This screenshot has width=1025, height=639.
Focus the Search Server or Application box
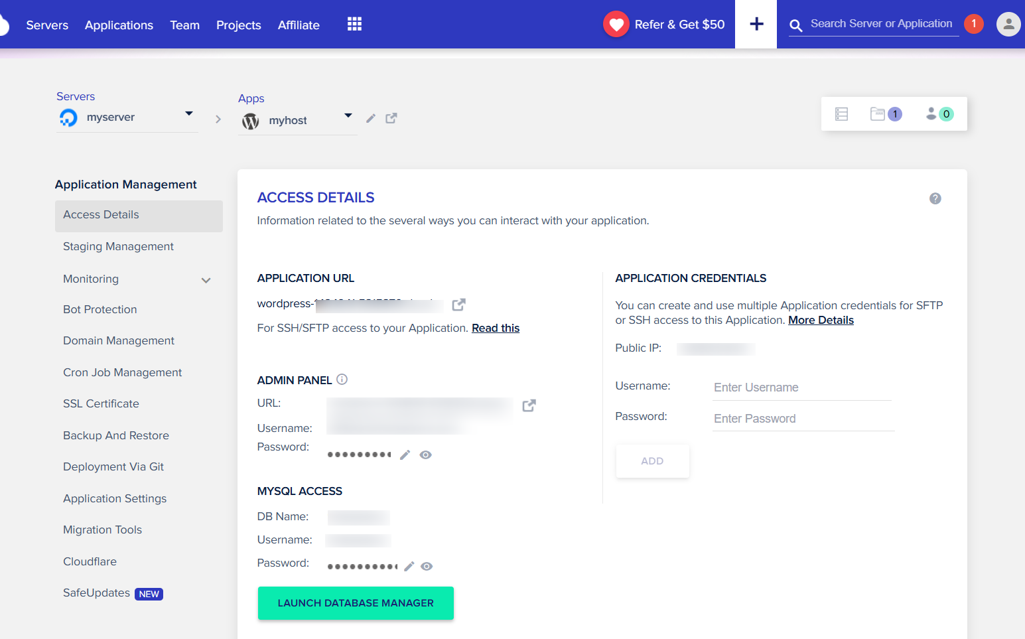[x=881, y=24]
